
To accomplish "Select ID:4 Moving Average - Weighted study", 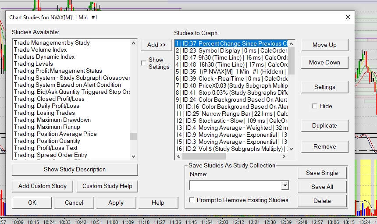I will point(231,128).
